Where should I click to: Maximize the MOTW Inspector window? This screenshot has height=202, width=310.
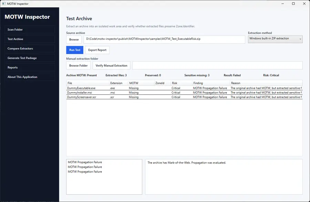[x=293, y=3]
